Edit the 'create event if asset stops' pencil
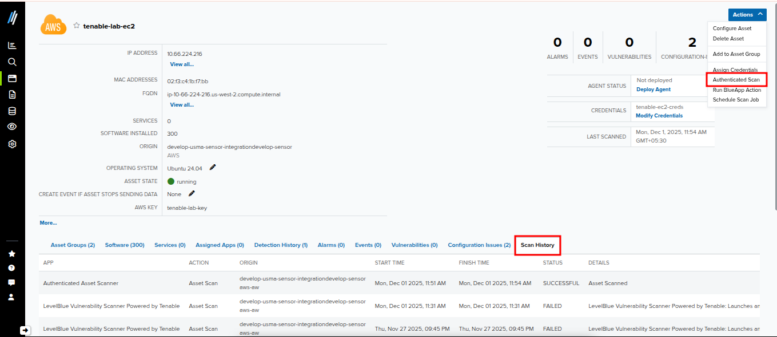 192,194
